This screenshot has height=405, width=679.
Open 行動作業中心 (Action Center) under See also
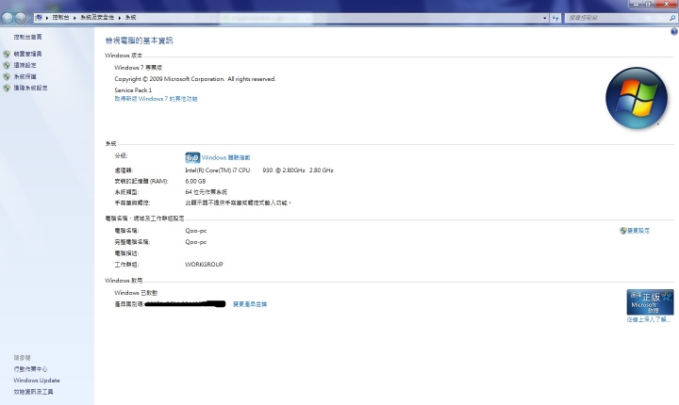pos(30,369)
